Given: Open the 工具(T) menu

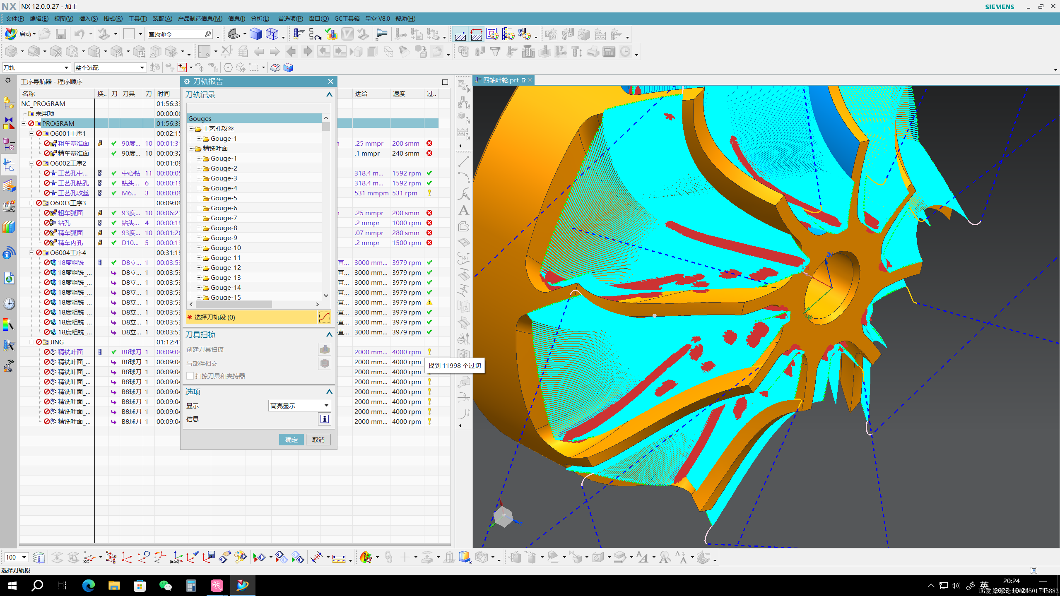Looking at the screenshot, I should pos(137,19).
